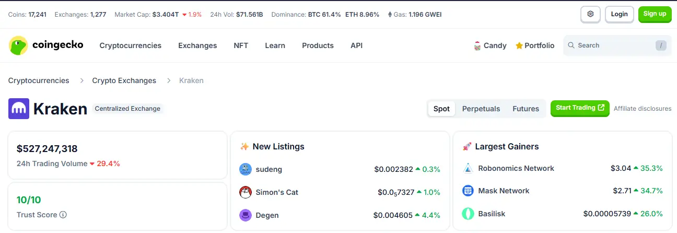Open the Products menu
The width and height of the screenshot is (677, 233).
pyautogui.click(x=318, y=45)
